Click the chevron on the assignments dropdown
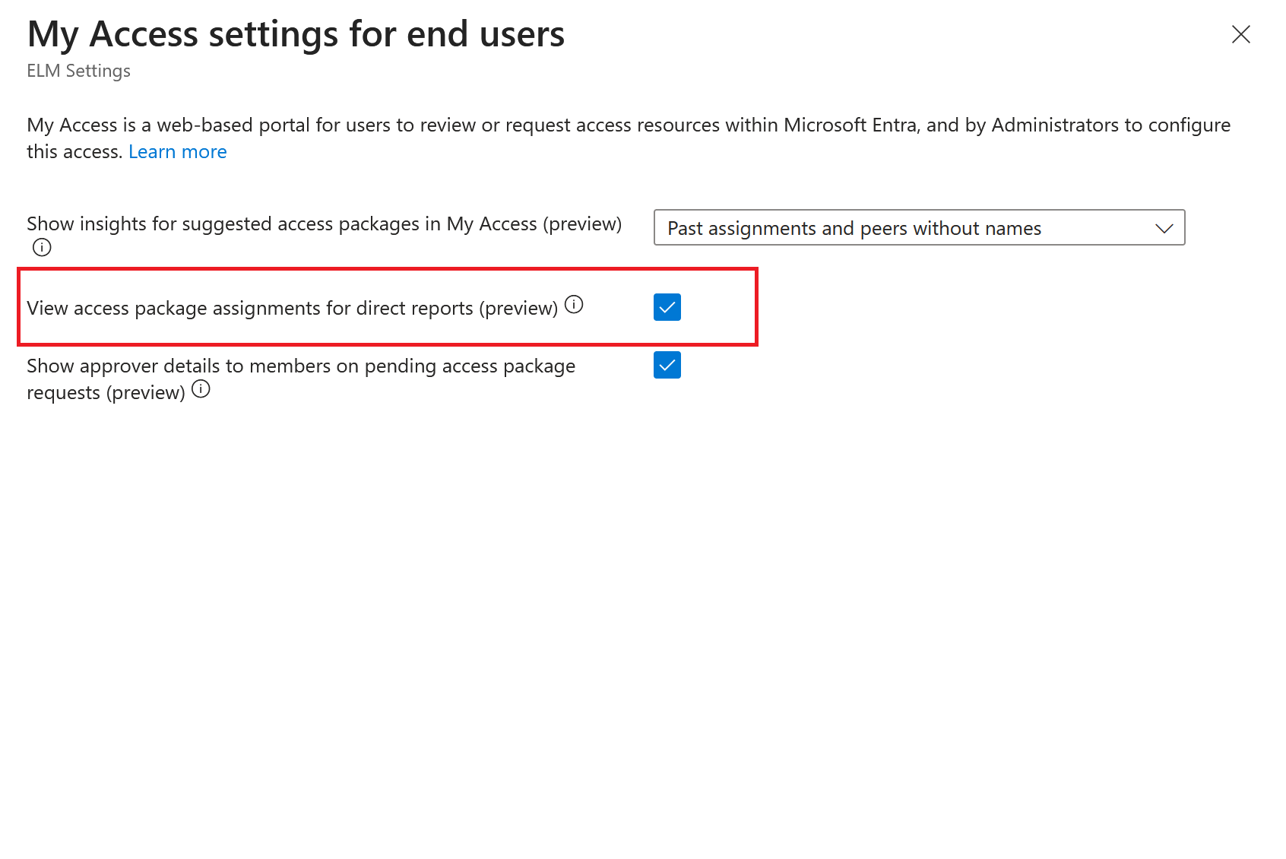1286x859 pixels. click(x=1164, y=227)
